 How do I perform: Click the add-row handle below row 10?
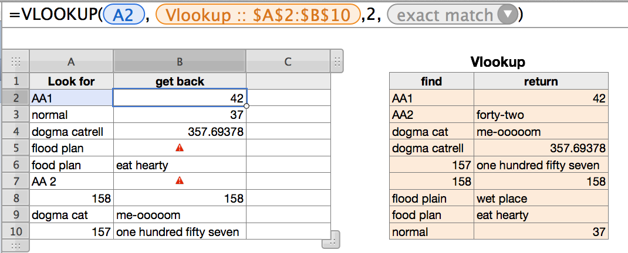point(16,245)
